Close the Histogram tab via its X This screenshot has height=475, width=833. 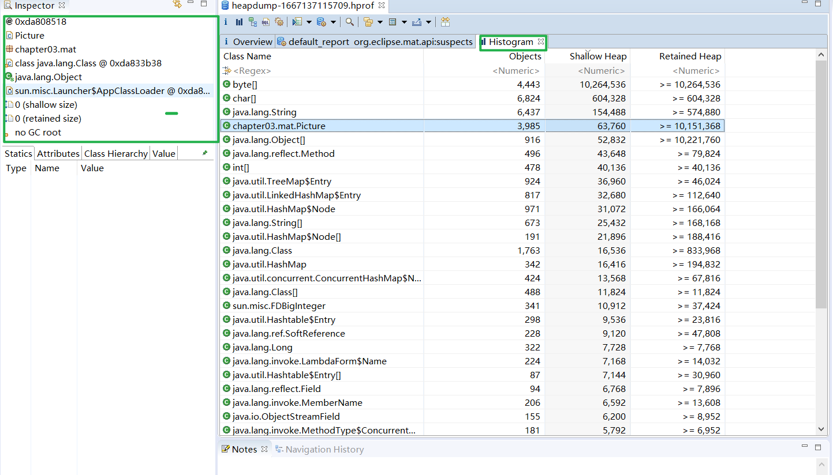tap(541, 42)
